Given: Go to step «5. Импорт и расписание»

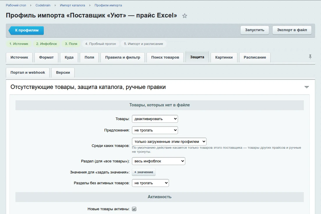Looking at the screenshot, I should (144, 44).
